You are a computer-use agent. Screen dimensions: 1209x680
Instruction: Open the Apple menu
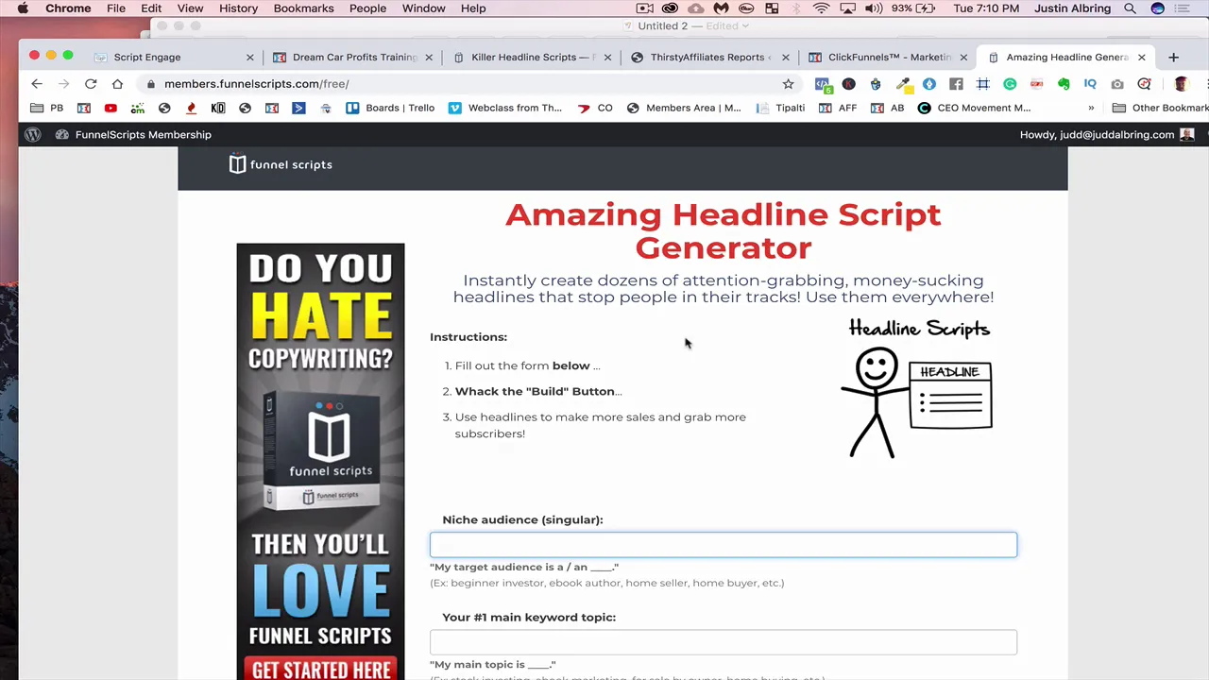click(23, 8)
